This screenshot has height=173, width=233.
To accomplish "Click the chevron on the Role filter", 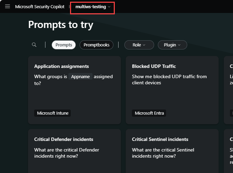I will click(x=144, y=45).
